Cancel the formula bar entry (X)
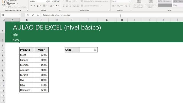Screen dimensions: 183x103 28,15
